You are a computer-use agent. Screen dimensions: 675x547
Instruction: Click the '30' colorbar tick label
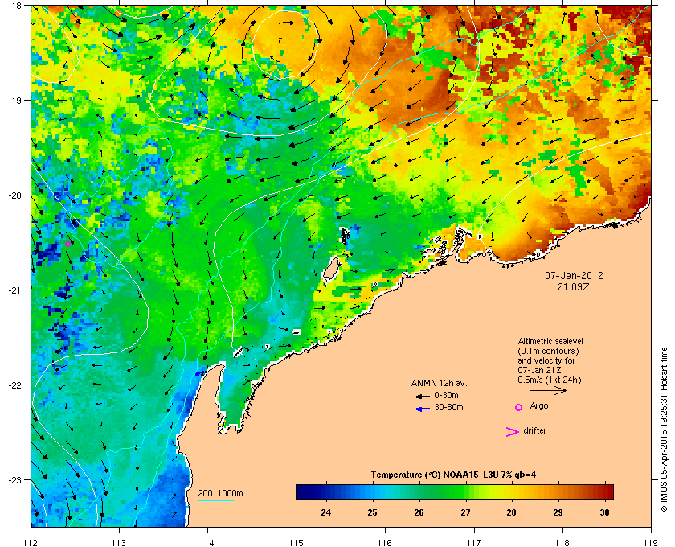tap(604, 512)
